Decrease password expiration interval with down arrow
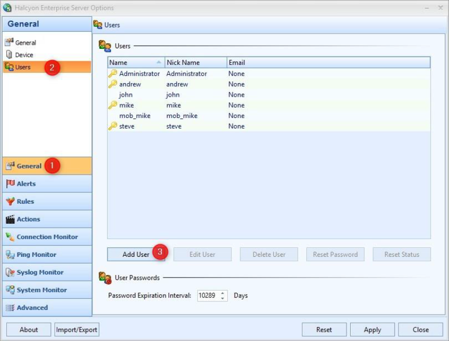 coord(223,298)
